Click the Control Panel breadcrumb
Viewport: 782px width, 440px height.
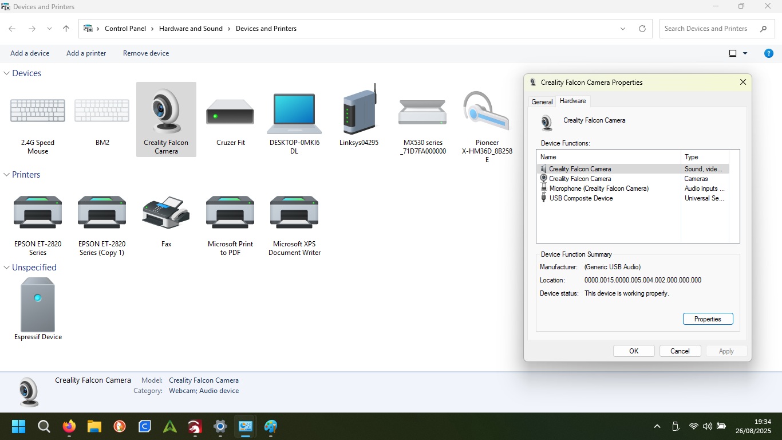(x=125, y=29)
